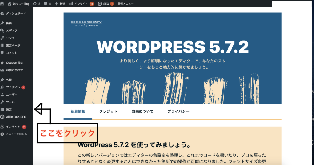Viewport: 314px width, 165px height.
Task: Click the Cocoon 設定 circle icon
Action: click(x=2, y=63)
